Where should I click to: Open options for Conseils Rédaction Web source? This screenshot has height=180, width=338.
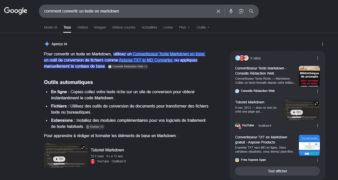pyautogui.click(x=317, y=91)
